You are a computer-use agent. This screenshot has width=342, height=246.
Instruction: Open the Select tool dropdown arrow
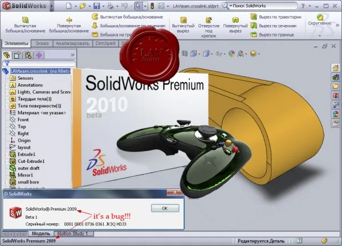145,6
